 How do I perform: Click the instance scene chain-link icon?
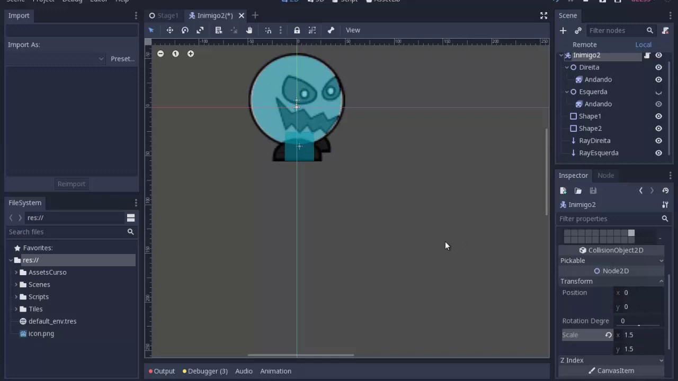(578, 31)
